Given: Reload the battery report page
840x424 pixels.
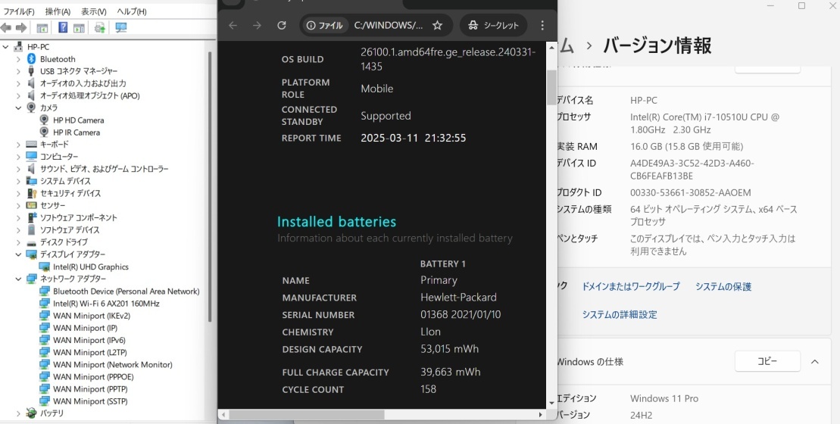Looking at the screenshot, I should [282, 25].
